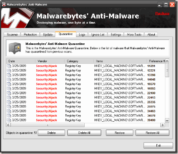Go to the Settings tab
178x154 pixels.
pyautogui.click(x=116, y=35)
